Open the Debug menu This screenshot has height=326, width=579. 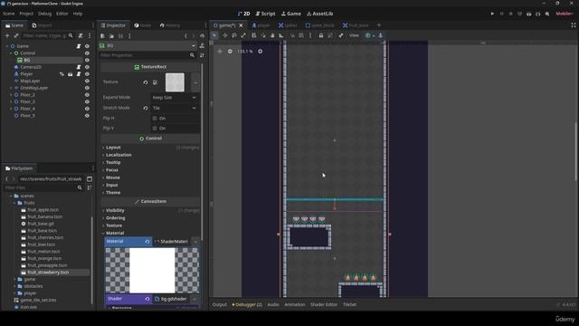44,14
